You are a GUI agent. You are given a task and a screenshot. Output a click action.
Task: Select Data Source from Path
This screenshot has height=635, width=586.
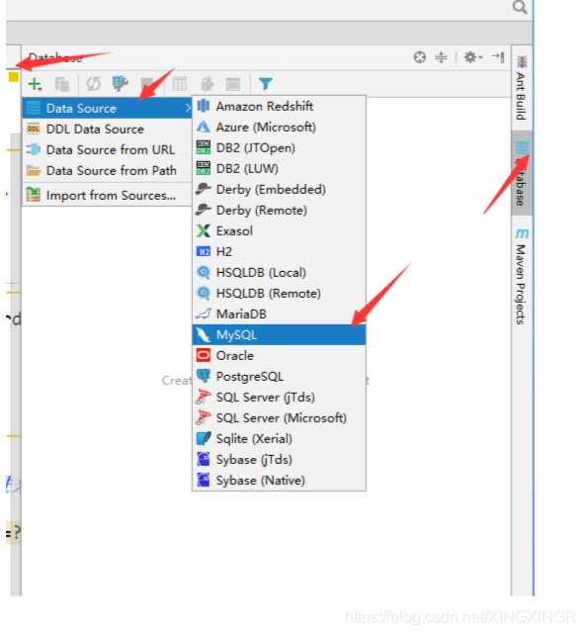(x=108, y=170)
